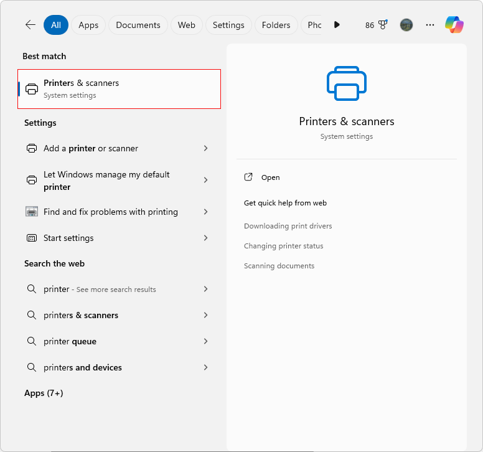Expand the printers & scanners web result chevron

tap(206, 315)
